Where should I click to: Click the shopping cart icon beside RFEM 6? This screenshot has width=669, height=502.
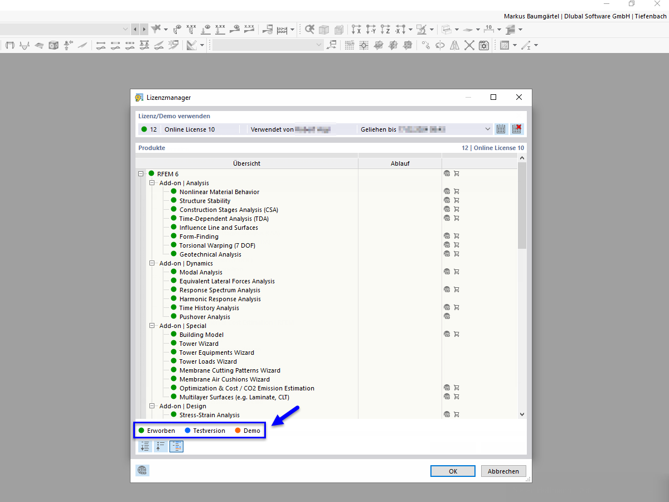point(457,173)
